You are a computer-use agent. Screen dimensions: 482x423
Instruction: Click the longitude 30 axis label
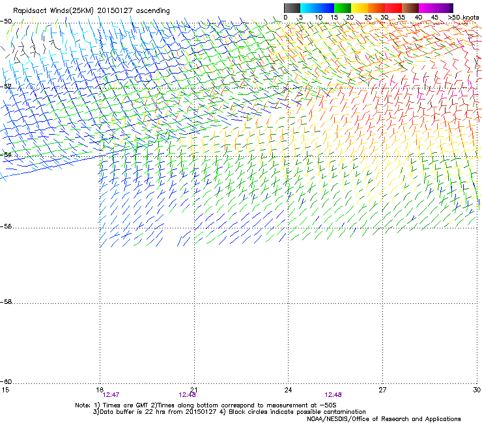tap(477, 390)
